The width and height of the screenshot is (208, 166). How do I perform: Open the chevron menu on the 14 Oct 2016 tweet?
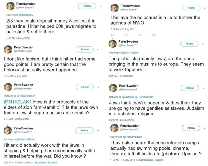click(x=203, y=44)
